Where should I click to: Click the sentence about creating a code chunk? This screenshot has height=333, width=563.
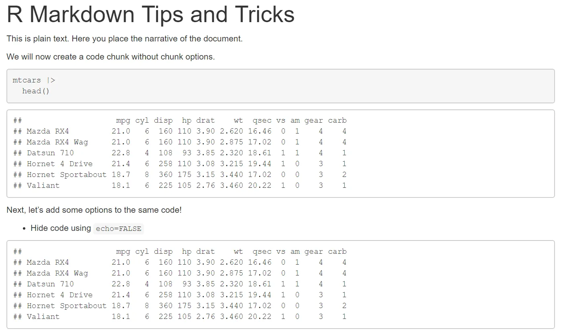[111, 57]
